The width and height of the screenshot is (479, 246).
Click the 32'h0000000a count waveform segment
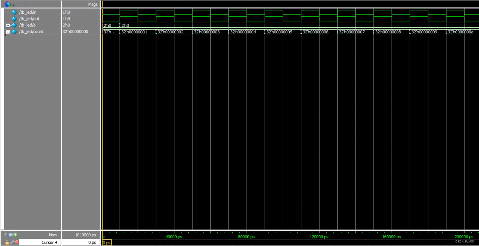[x=462, y=32]
